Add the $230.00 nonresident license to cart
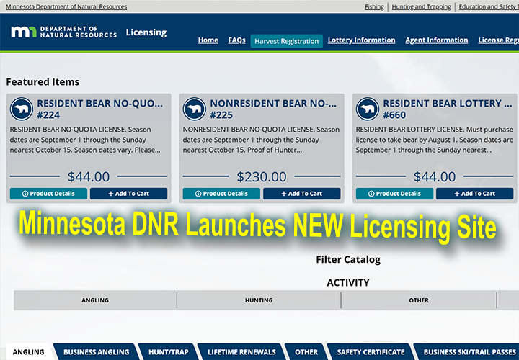 click(302, 194)
